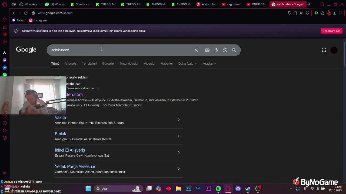The width and height of the screenshot is (346, 194).
Task: Open the Instagram bookmark
Action: pyautogui.click(x=38, y=20)
